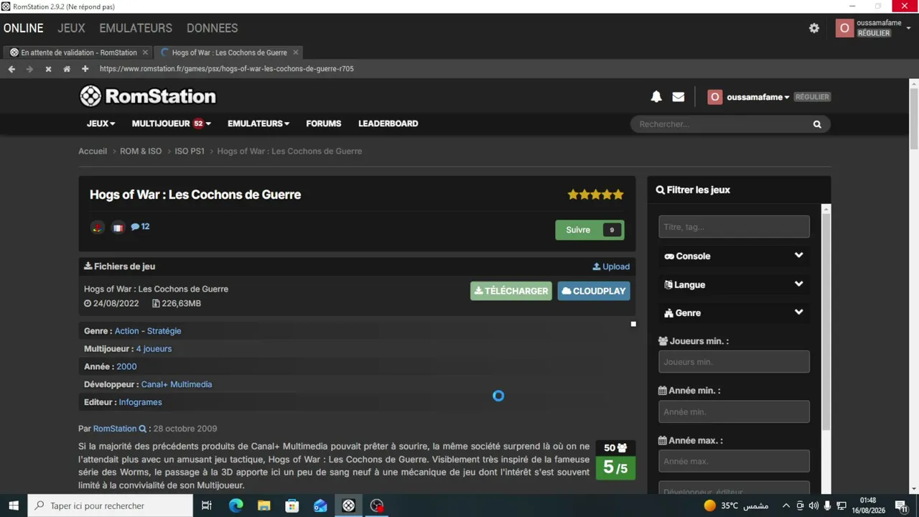Click the Canal+ Multimedia developer link
Screen dimensions: 919x517
177,385
